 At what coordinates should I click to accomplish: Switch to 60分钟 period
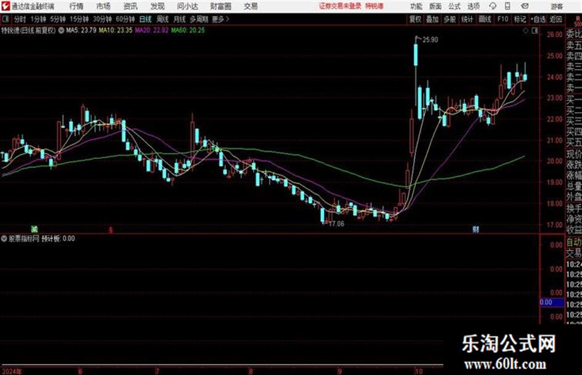click(125, 19)
